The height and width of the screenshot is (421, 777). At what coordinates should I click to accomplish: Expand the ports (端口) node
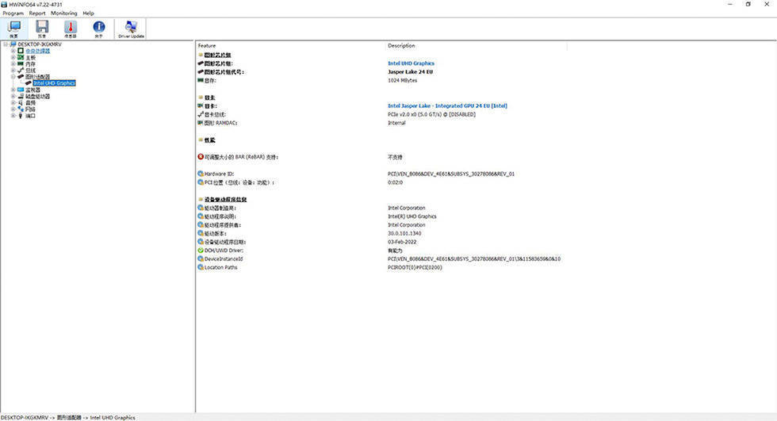click(x=13, y=116)
